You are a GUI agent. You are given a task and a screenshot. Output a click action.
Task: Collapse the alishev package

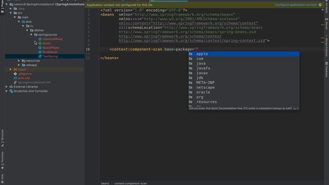(x=27, y=30)
